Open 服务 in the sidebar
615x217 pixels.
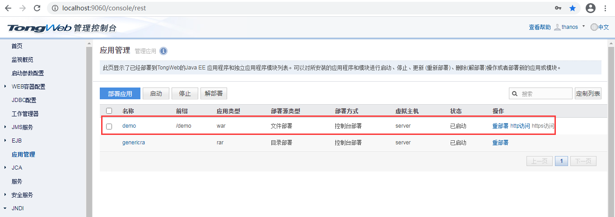pyautogui.click(x=17, y=181)
